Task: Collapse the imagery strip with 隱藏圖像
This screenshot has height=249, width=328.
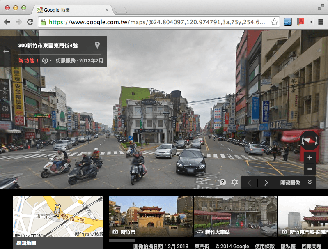Action: (290, 183)
